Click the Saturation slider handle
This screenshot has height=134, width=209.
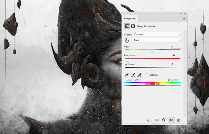click(x=128, y=60)
